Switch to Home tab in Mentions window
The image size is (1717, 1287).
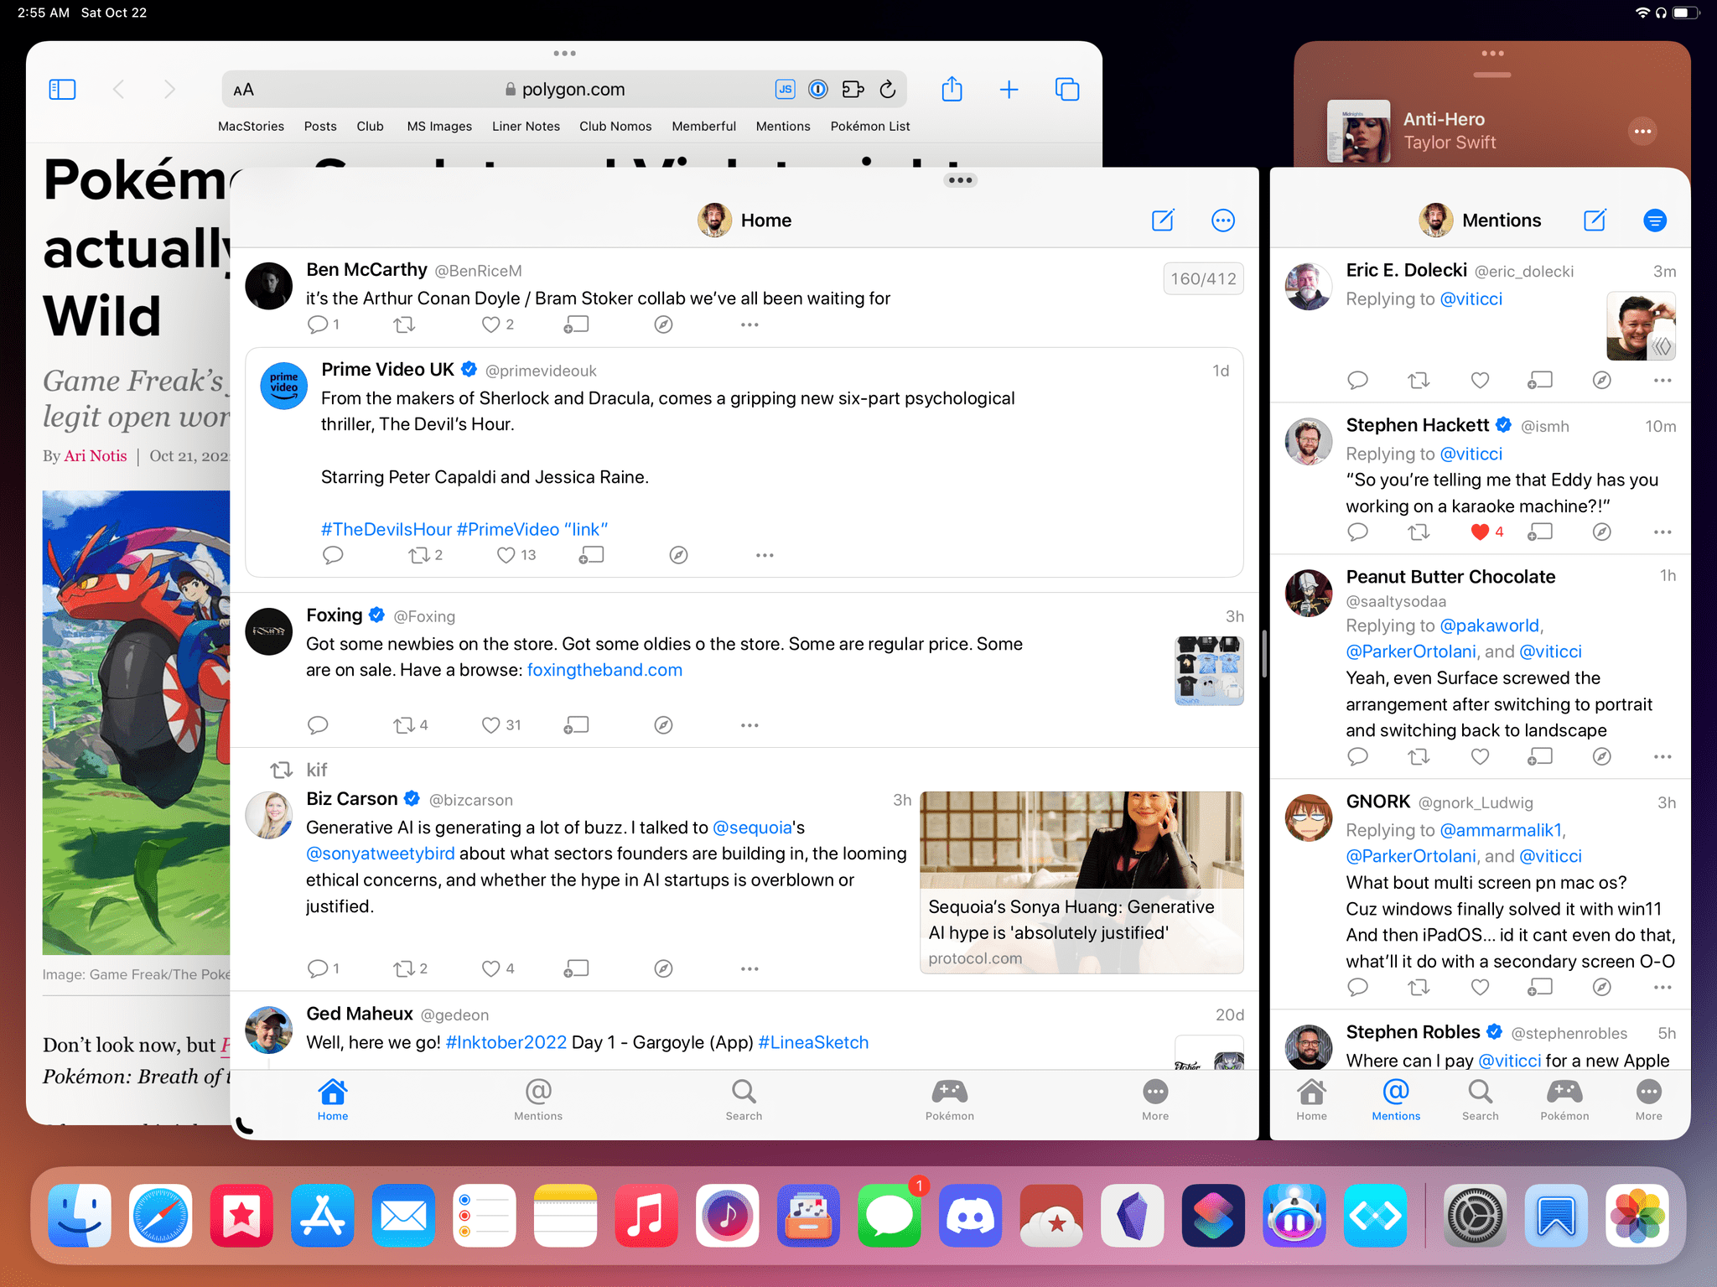point(1311,1100)
